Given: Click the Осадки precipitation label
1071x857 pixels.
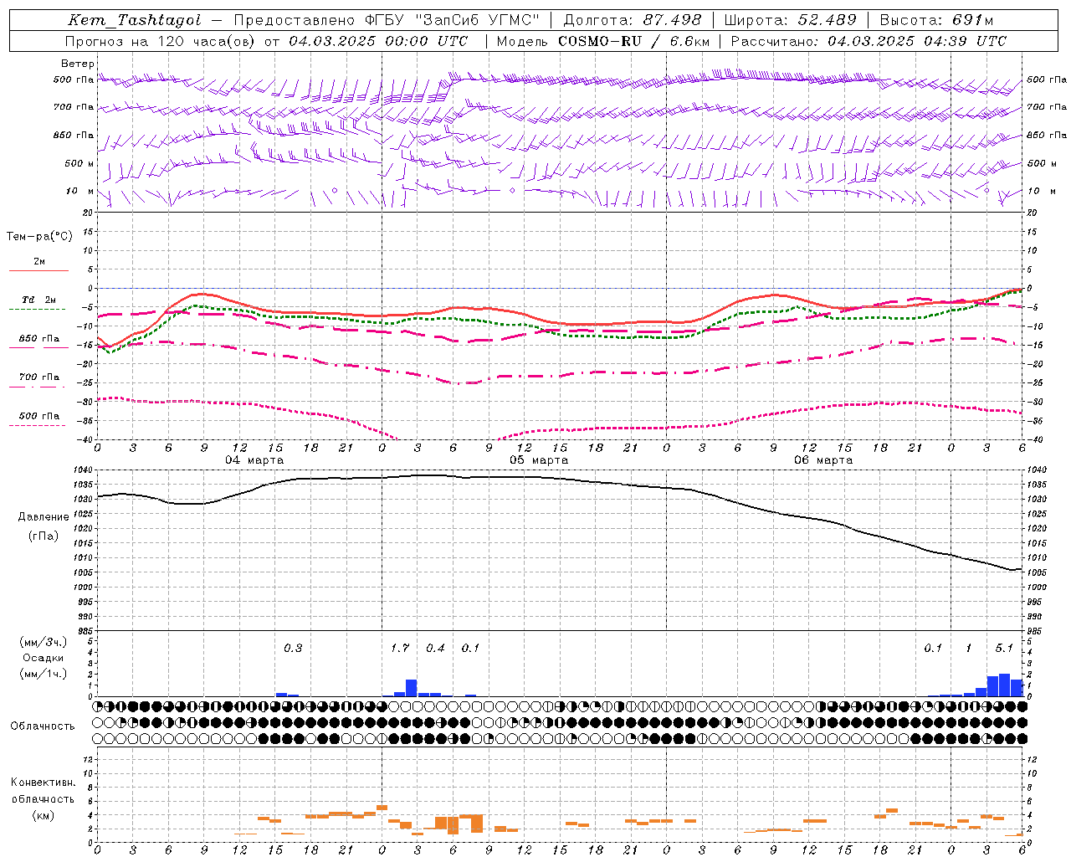Looking at the screenshot, I should click(44, 658).
